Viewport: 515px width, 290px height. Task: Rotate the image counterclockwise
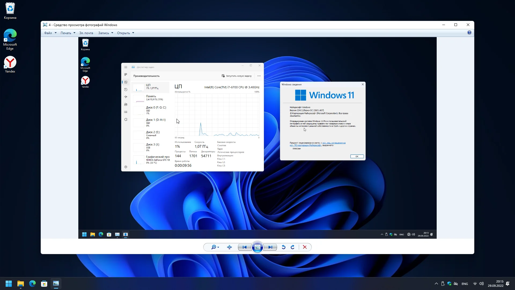point(284,247)
